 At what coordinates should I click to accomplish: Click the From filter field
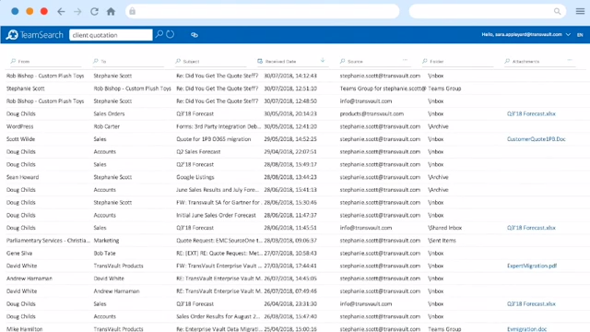[x=46, y=62]
